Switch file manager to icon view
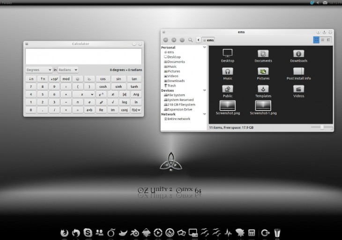Image resolution: width=342 pixels, height=240 pixels. click(x=316, y=40)
